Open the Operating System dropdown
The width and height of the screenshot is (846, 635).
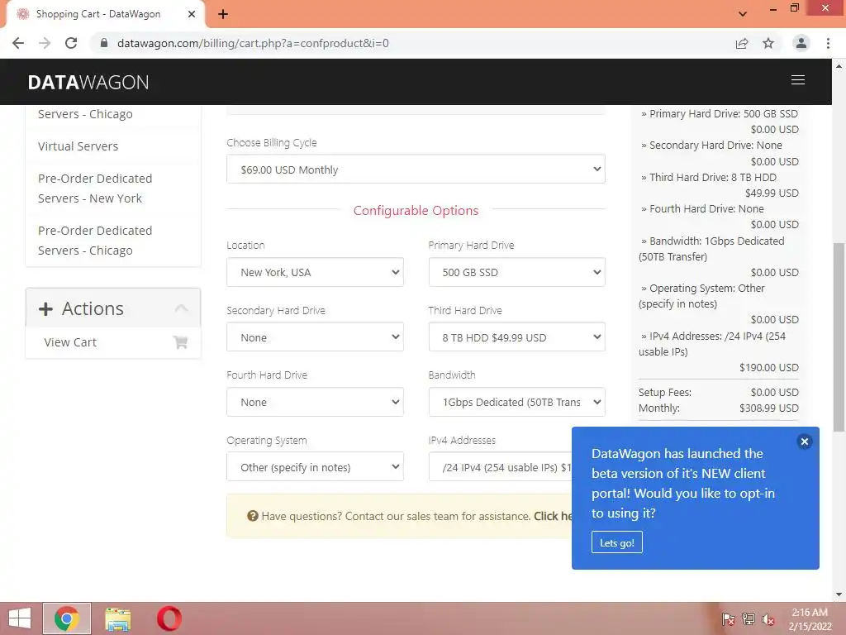pyautogui.click(x=315, y=466)
